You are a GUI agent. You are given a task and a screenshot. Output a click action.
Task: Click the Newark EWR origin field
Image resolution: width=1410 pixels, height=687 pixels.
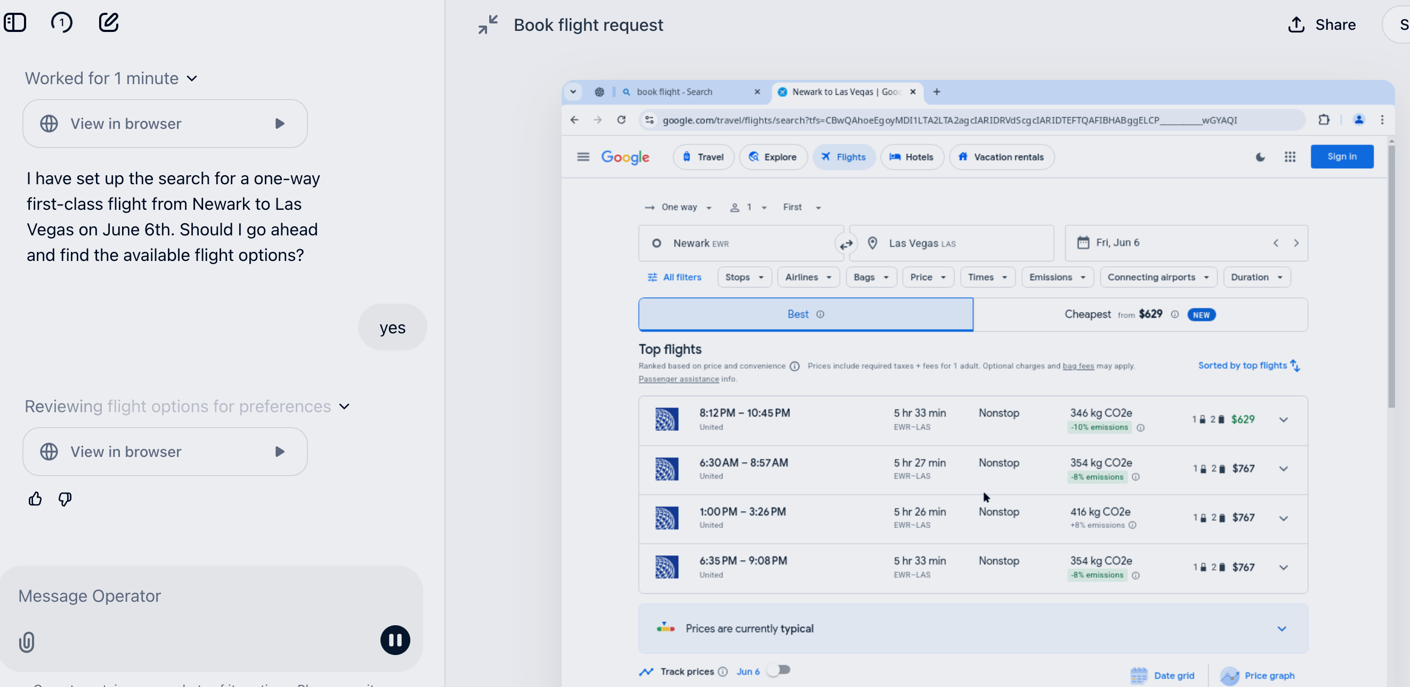pos(741,243)
